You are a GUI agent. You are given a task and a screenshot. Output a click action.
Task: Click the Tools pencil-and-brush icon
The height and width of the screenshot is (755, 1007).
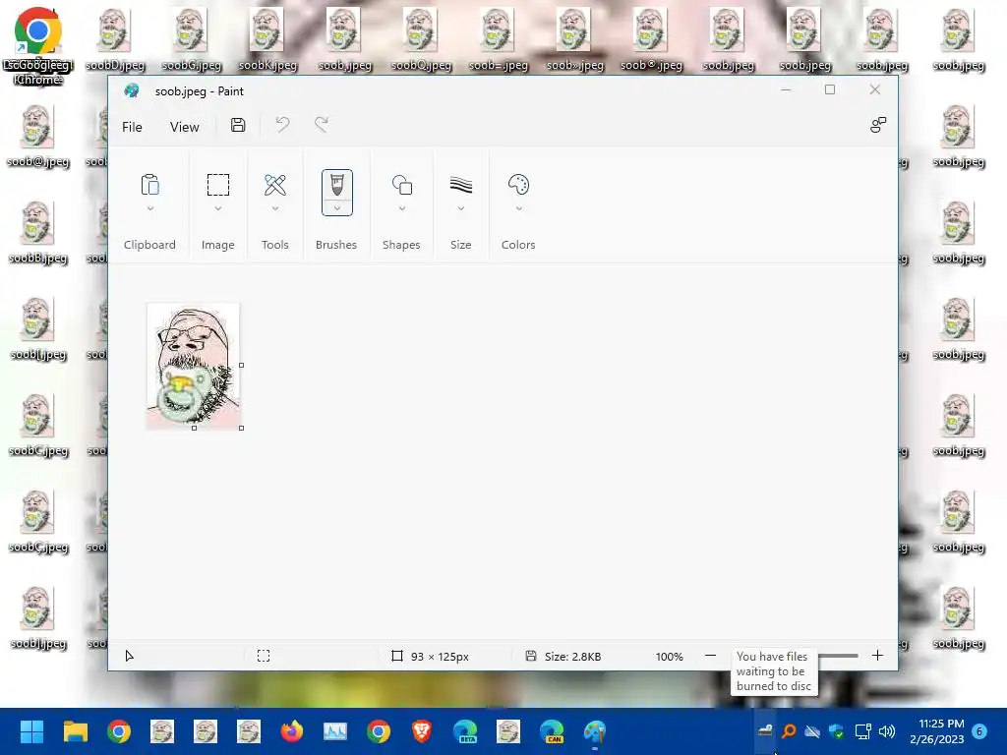click(275, 185)
